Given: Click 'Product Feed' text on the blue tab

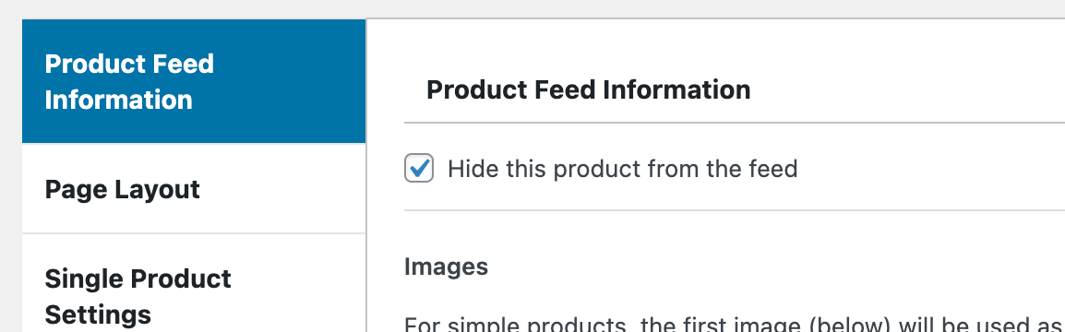Looking at the screenshot, I should pos(129,64).
